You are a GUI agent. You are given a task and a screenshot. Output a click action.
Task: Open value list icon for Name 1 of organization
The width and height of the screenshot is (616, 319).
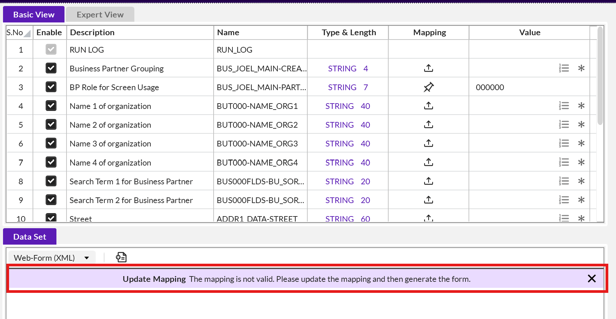[564, 106]
